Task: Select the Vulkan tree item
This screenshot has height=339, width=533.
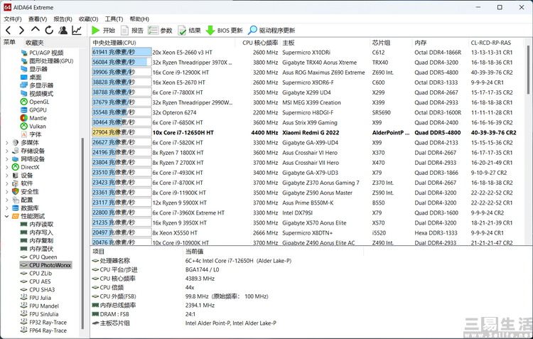Action: pyautogui.click(x=38, y=126)
